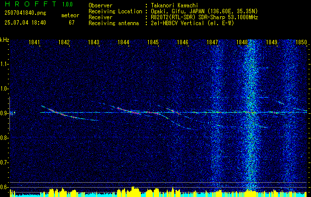Click the 0.7 kHz frequency label
The image size is (311, 197).
(4, 163)
